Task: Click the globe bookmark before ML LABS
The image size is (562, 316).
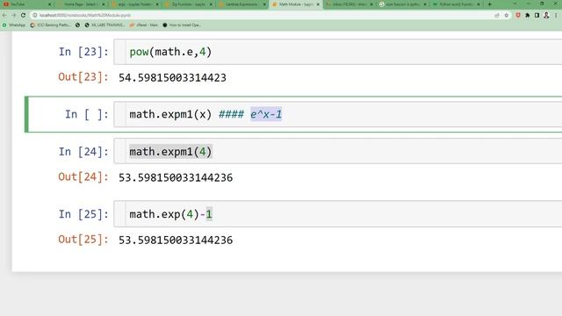Action: point(77,25)
